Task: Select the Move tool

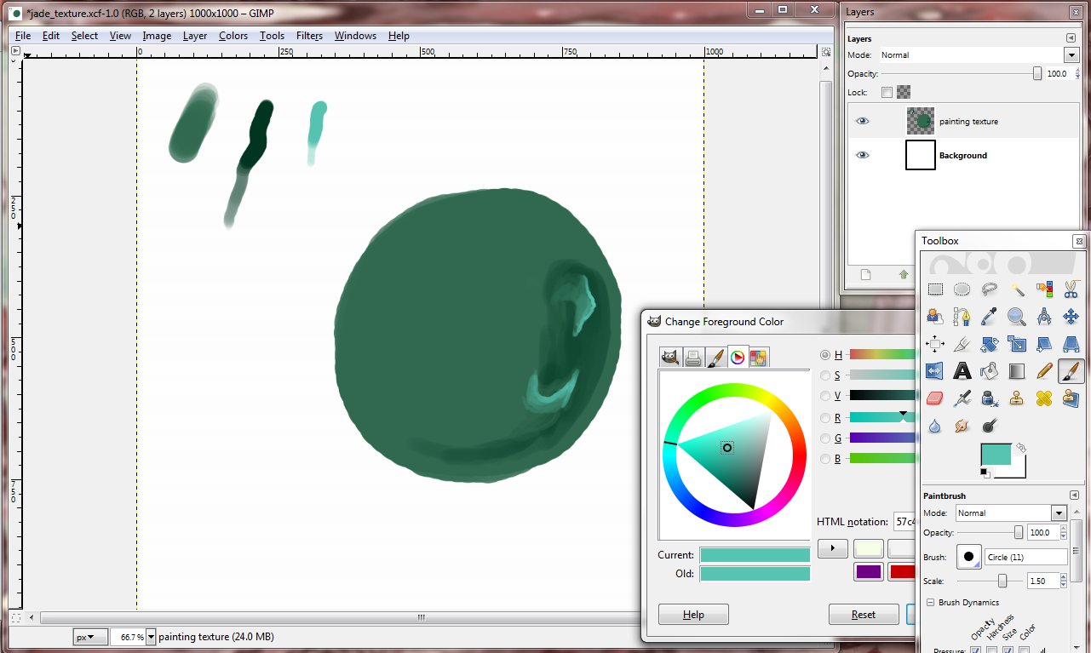Action: (1071, 317)
